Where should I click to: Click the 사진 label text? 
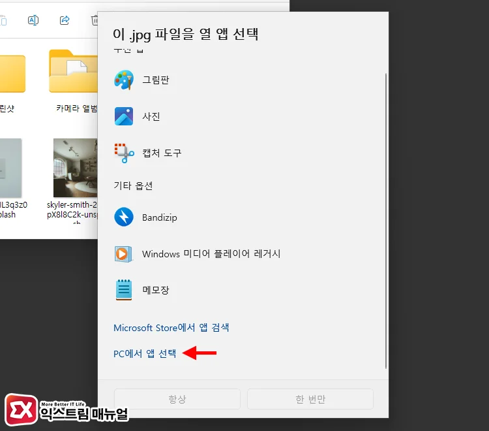[x=151, y=116]
